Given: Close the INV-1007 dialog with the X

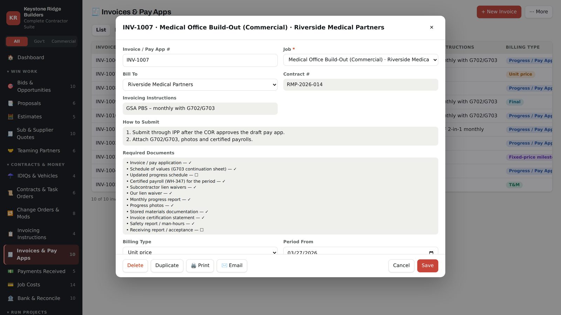Looking at the screenshot, I should tap(432, 27).
